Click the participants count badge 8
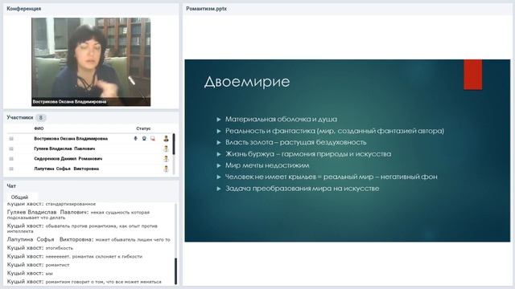This screenshot has width=515, height=289. point(41,117)
